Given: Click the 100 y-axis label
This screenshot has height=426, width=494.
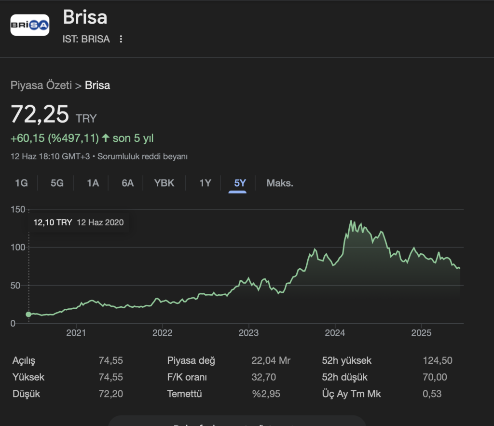Looking at the screenshot, I should pyautogui.click(x=18, y=247).
